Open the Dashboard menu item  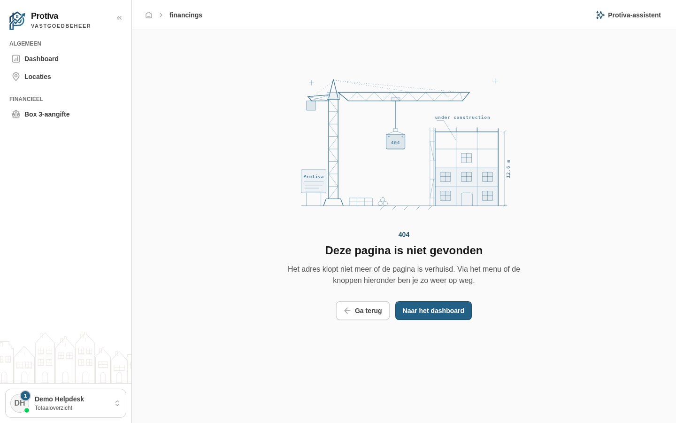66,59
